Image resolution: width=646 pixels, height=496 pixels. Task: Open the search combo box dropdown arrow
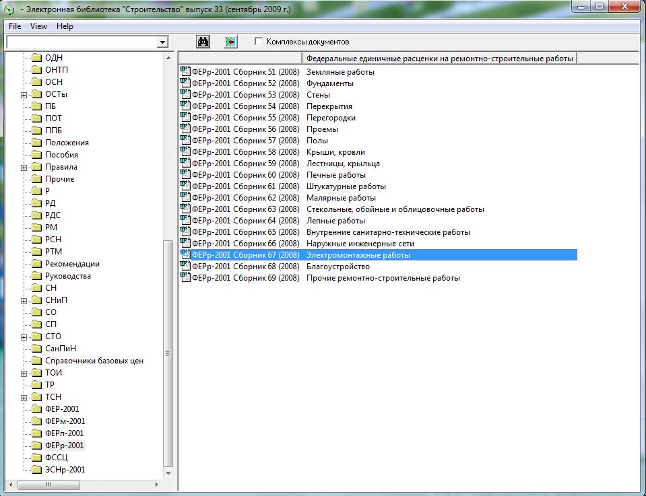click(163, 42)
